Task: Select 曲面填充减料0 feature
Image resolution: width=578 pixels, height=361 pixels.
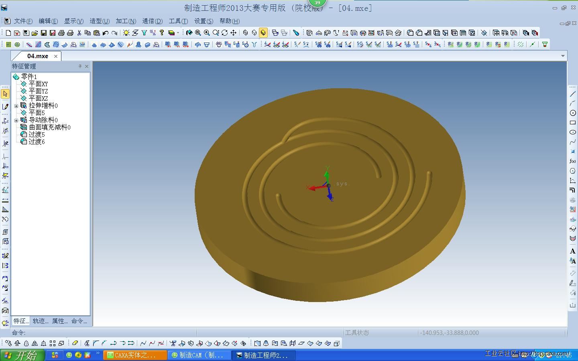Action: 49,127
